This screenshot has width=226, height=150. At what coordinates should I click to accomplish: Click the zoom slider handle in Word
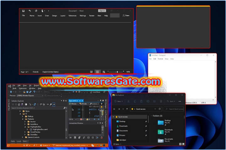pos(117,72)
